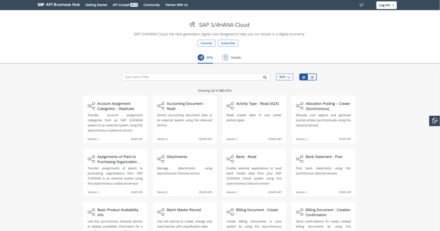
Task: Click Assignments of Plant share icon
Action: [91, 159]
